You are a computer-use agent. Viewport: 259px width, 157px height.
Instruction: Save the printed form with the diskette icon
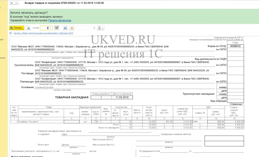pos(65,28)
